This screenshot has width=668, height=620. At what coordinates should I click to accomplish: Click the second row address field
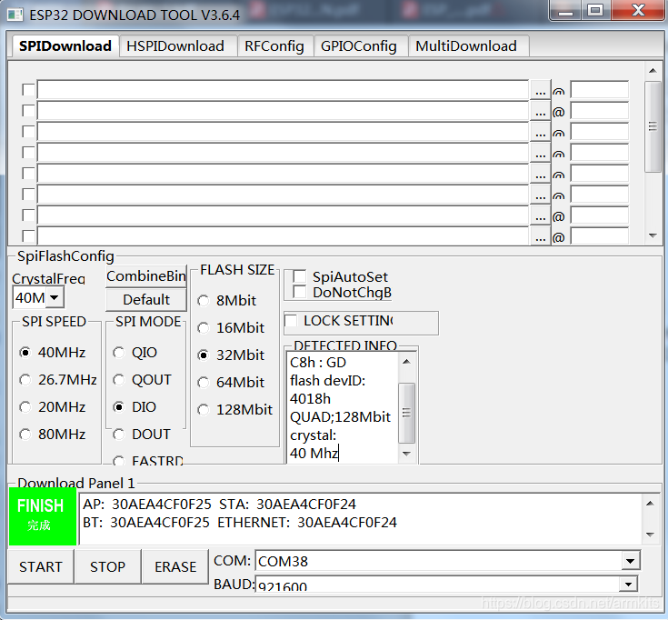point(600,111)
